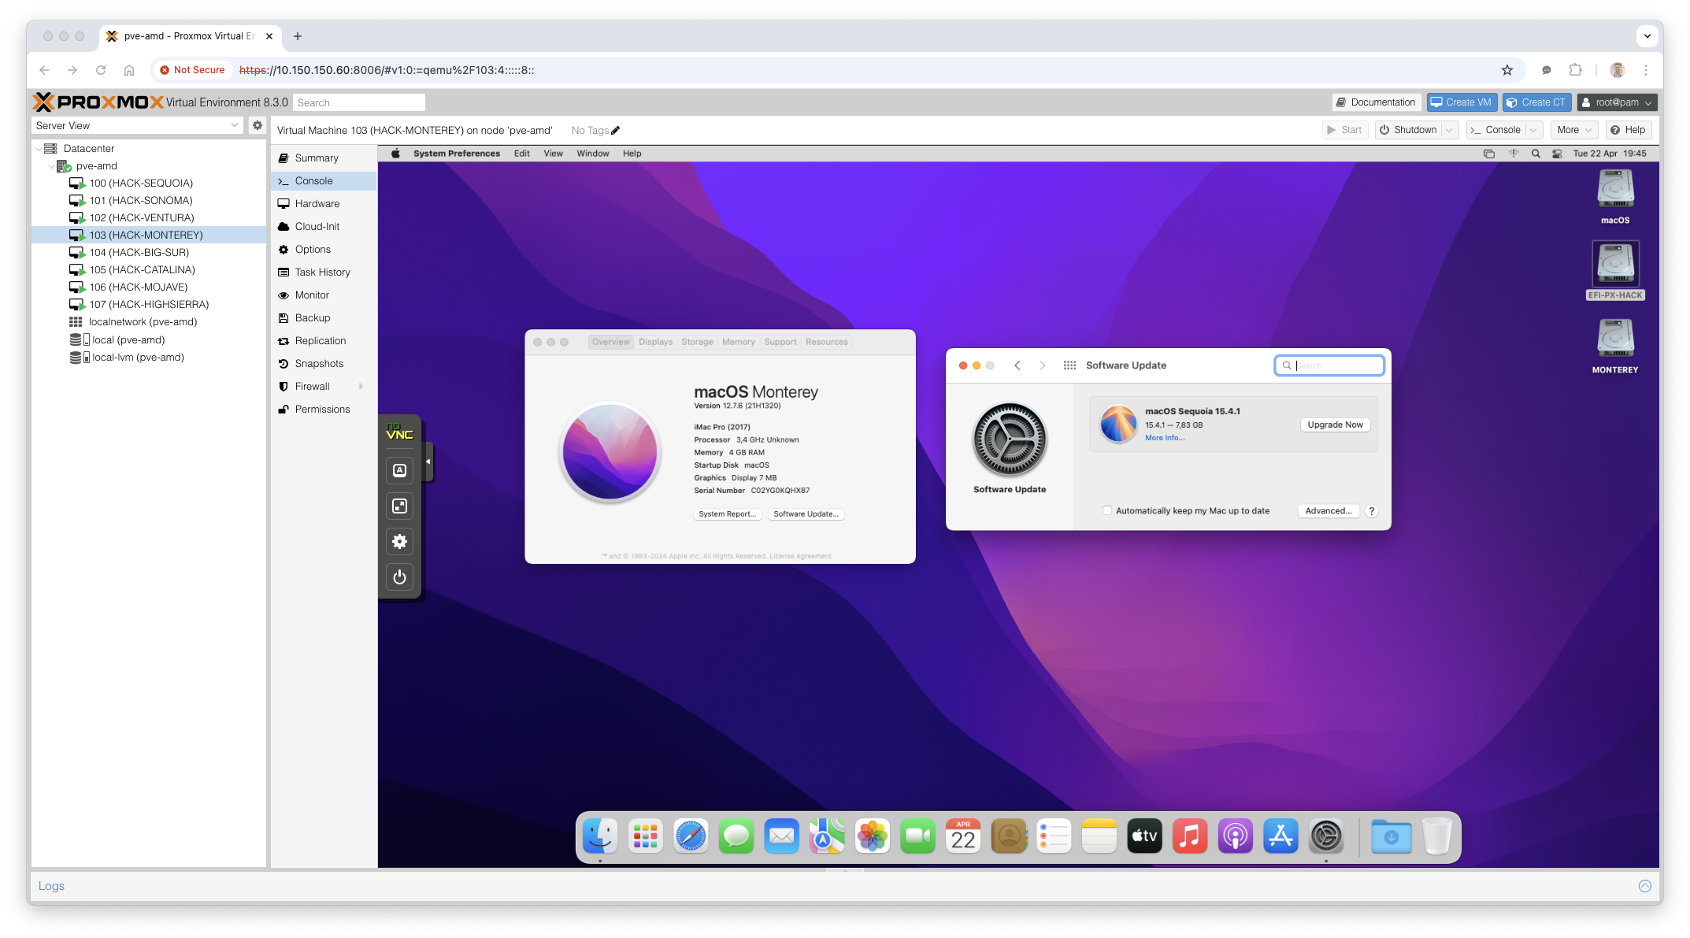Click noVNC power icon
This screenshot has height=938, width=1690.
point(399,577)
